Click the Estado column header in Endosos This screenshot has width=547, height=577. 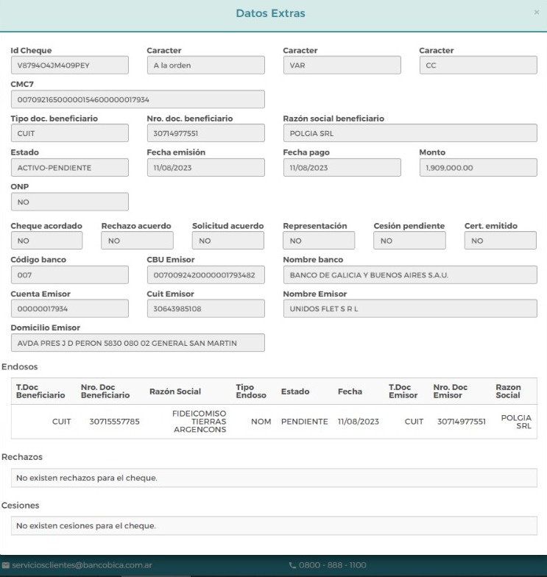[x=295, y=392]
